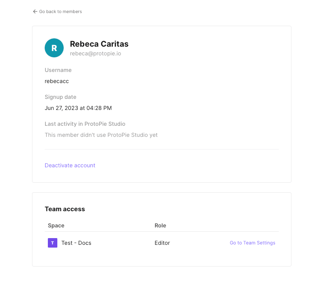Image resolution: width=312 pixels, height=282 pixels.
Task: Click the member didn't use Studio message
Action: click(101, 135)
